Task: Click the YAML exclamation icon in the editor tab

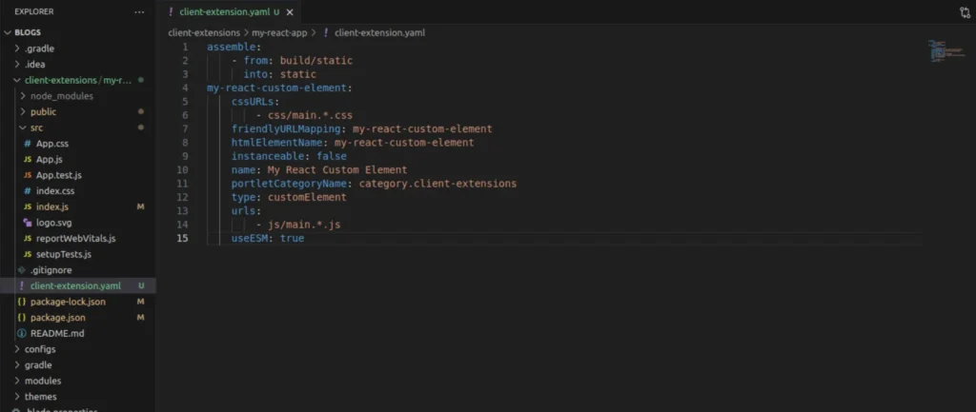Action: [x=171, y=11]
